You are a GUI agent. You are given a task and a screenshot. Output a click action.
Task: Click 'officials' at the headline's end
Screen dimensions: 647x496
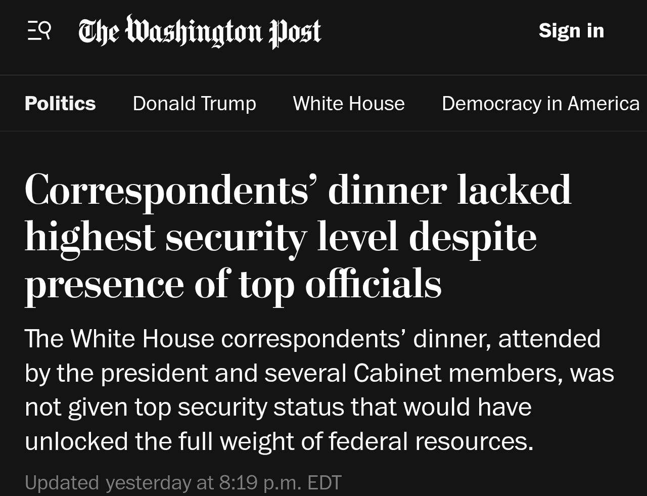373,283
